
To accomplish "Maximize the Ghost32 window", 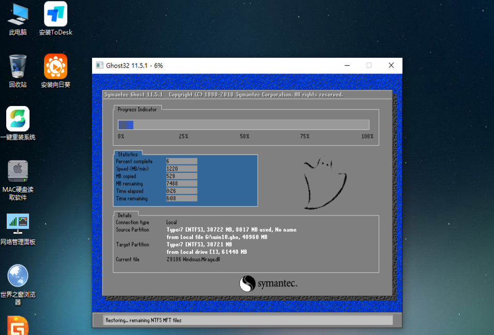I will pyautogui.click(x=369, y=66).
